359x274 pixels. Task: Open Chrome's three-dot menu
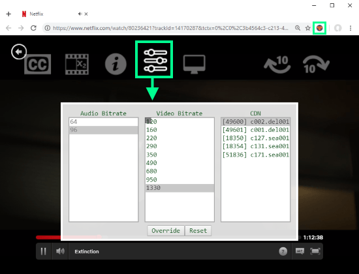point(351,28)
